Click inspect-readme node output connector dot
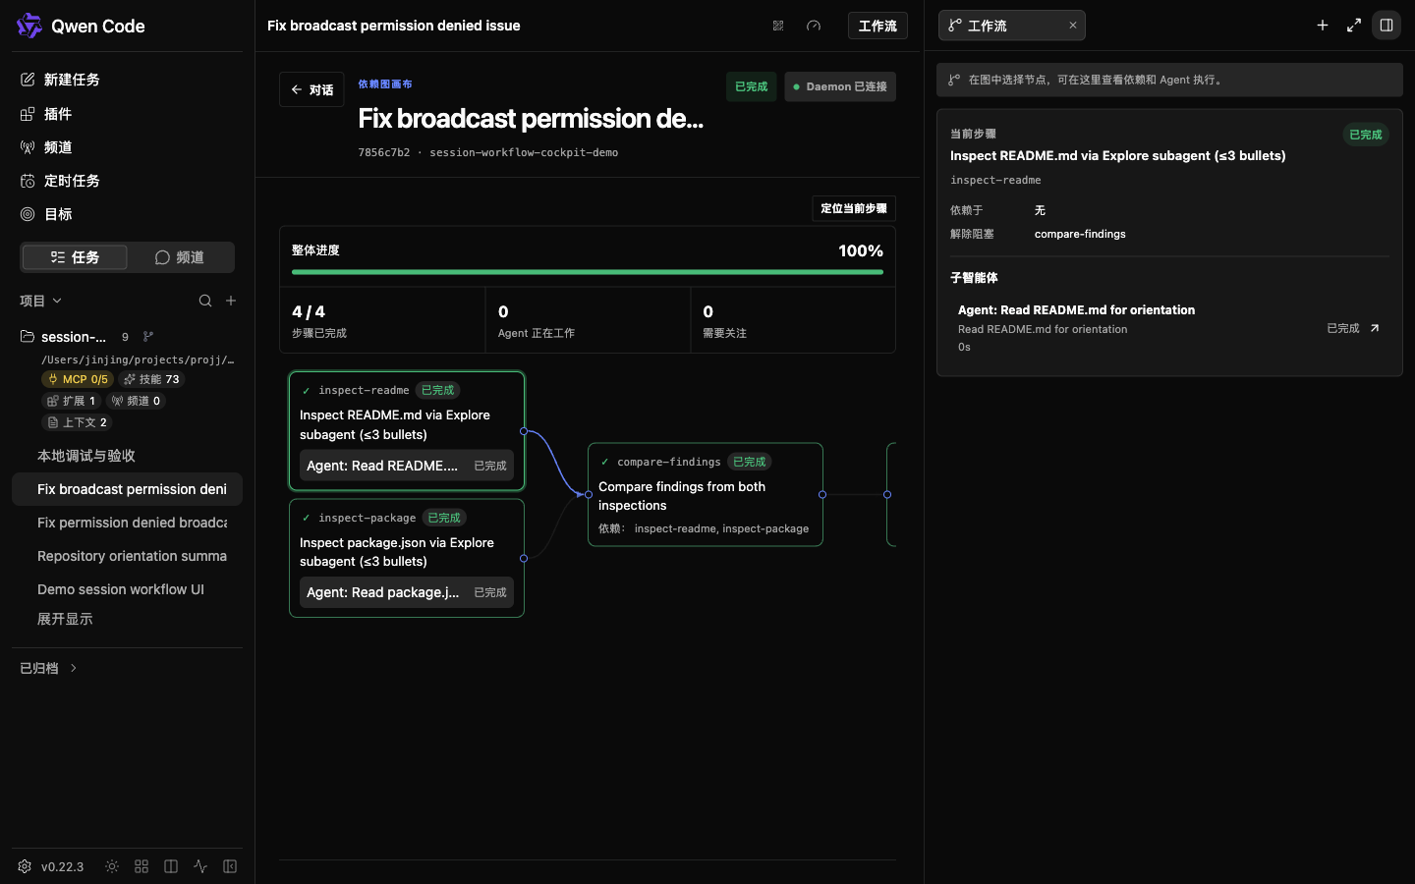This screenshot has height=884, width=1415. pyautogui.click(x=524, y=431)
